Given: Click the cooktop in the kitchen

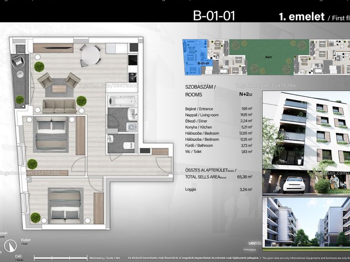Looking at the screenshot, I should pos(133,60).
